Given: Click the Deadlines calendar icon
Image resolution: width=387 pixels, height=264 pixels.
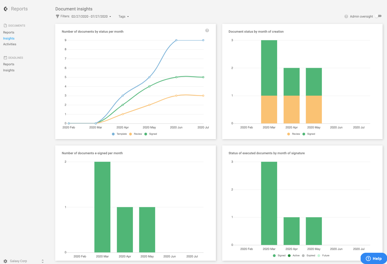Looking at the screenshot, I should 5,58.
